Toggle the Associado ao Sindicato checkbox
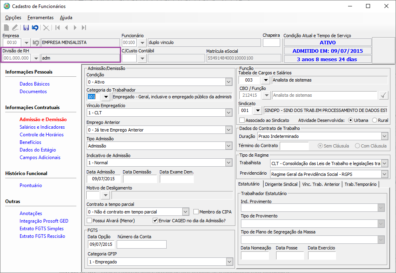Screen dimensions: 396x273 242,120
